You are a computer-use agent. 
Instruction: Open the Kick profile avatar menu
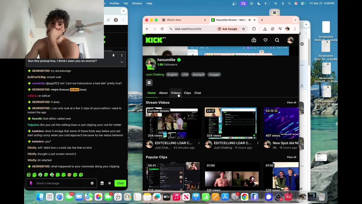pyautogui.click(x=290, y=40)
